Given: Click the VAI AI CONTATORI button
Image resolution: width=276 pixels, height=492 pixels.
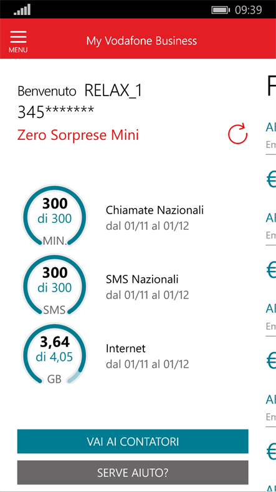Looking at the screenshot, I should 133,441.
